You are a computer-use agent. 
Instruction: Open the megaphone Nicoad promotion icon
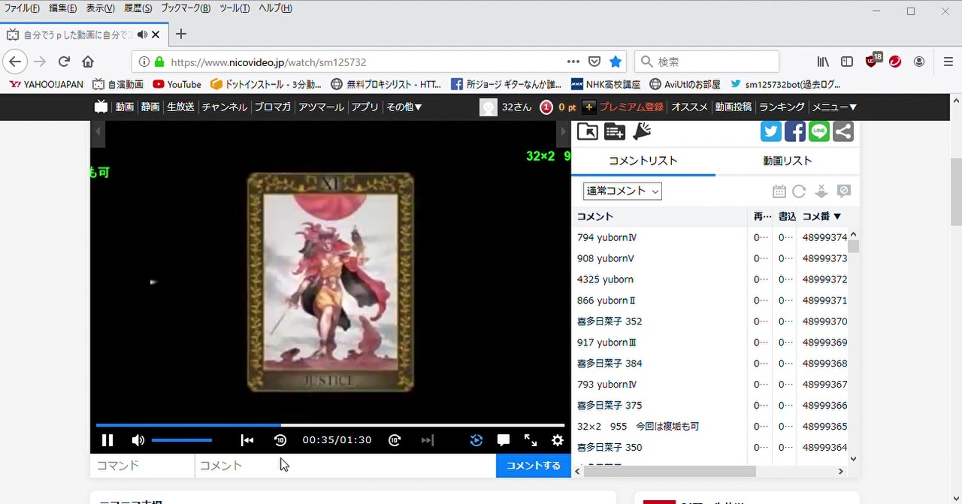coord(642,131)
